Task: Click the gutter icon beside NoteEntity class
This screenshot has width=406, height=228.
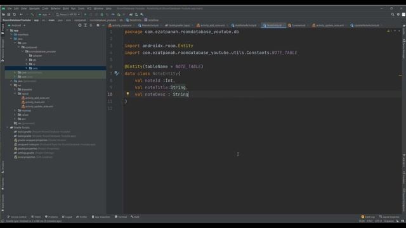Action: (x=117, y=73)
